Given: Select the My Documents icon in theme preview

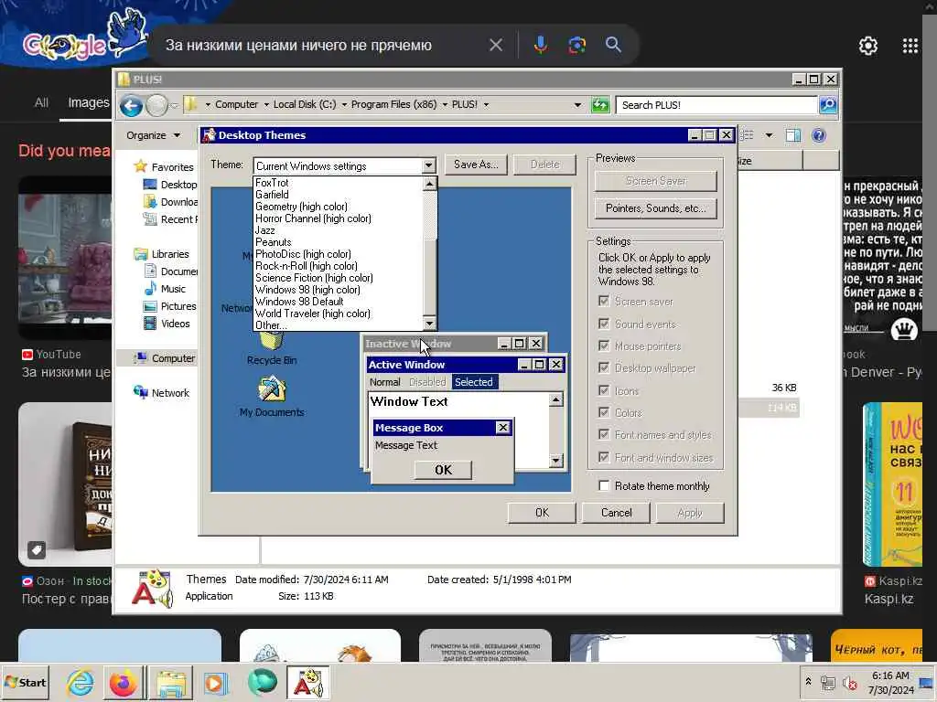Looking at the screenshot, I should click(271, 396).
